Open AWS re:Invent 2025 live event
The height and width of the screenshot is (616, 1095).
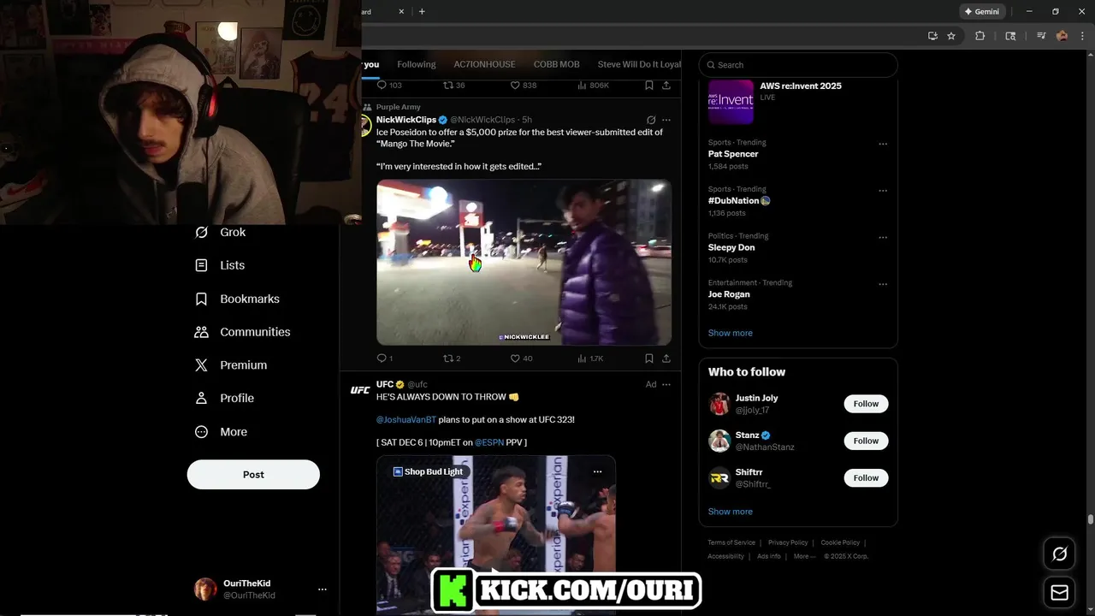coord(798,101)
